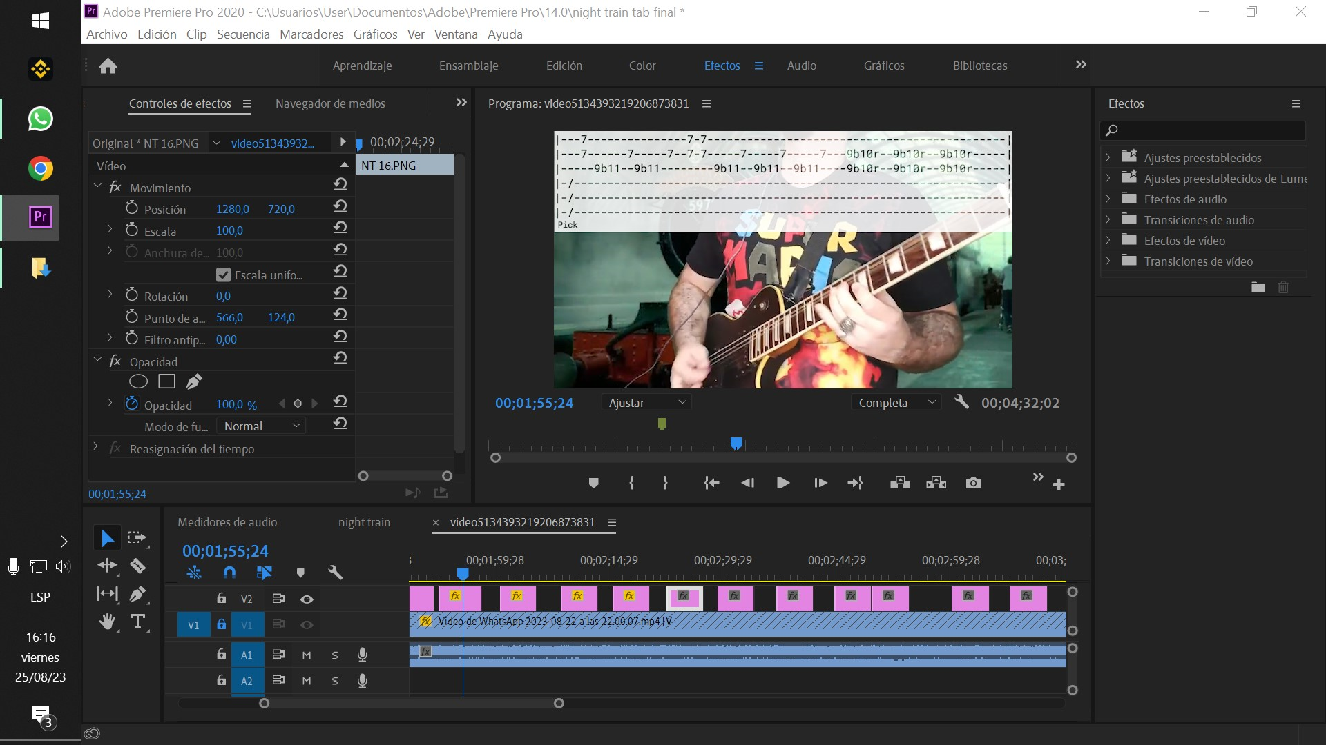The width and height of the screenshot is (1326, 745).
Task: Open the Completa playback resolution dropdown
Action: [896, 402]
